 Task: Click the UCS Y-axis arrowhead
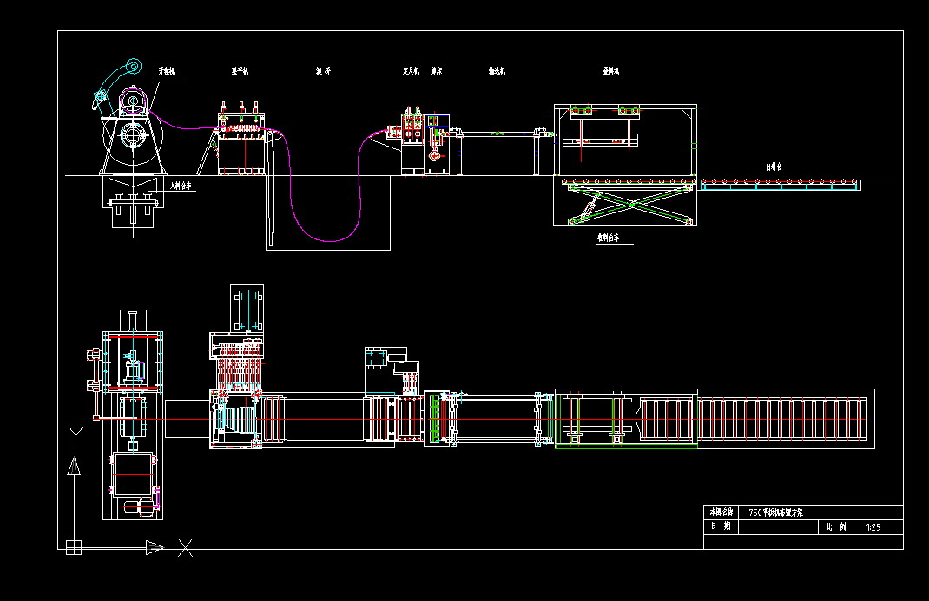[x=74, y=467]
